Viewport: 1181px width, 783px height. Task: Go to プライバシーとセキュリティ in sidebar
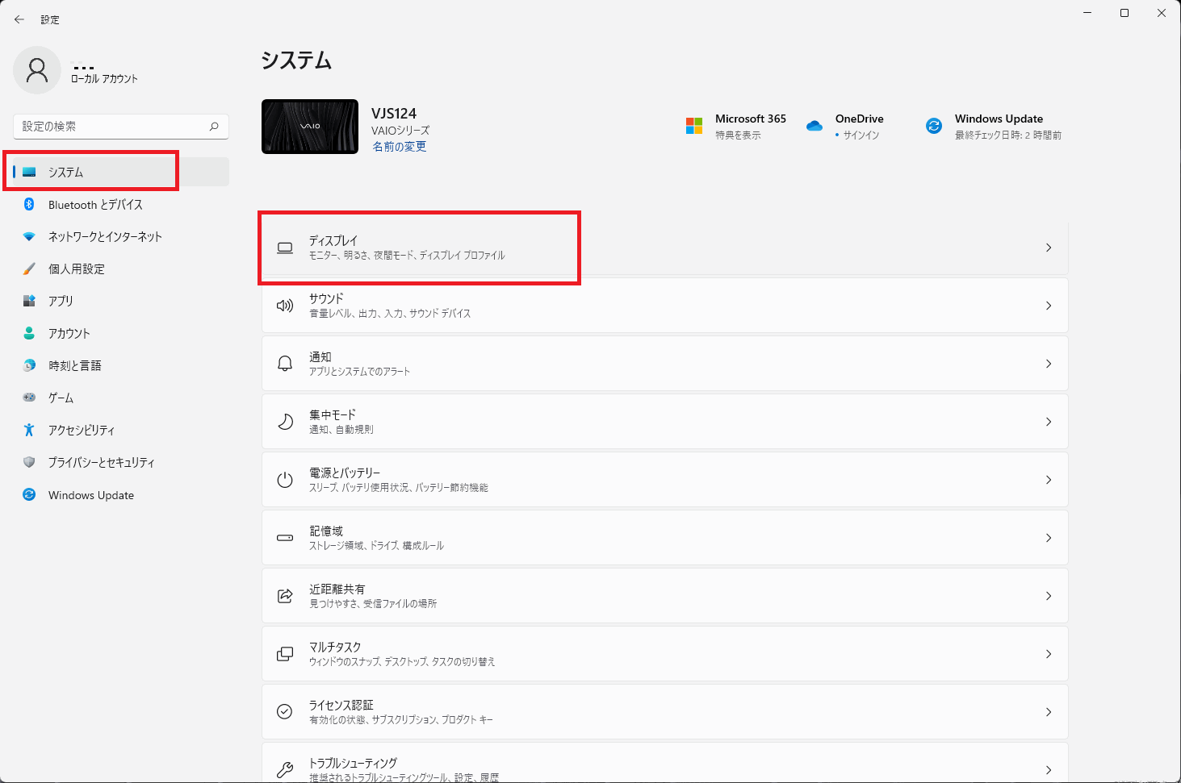point(121,462)
